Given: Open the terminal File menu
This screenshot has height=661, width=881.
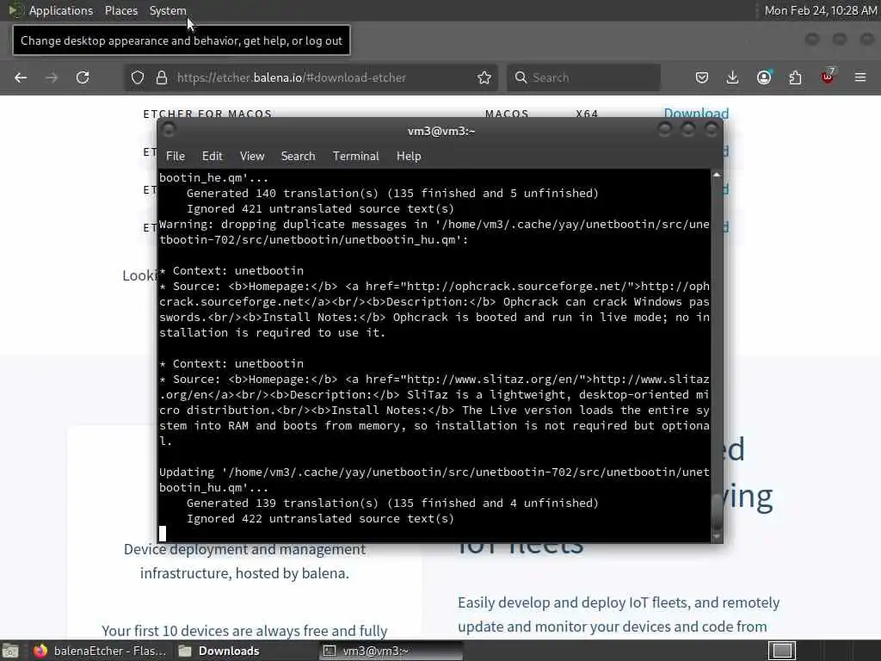Looking at the screenshot, I should tap(176, 157).
